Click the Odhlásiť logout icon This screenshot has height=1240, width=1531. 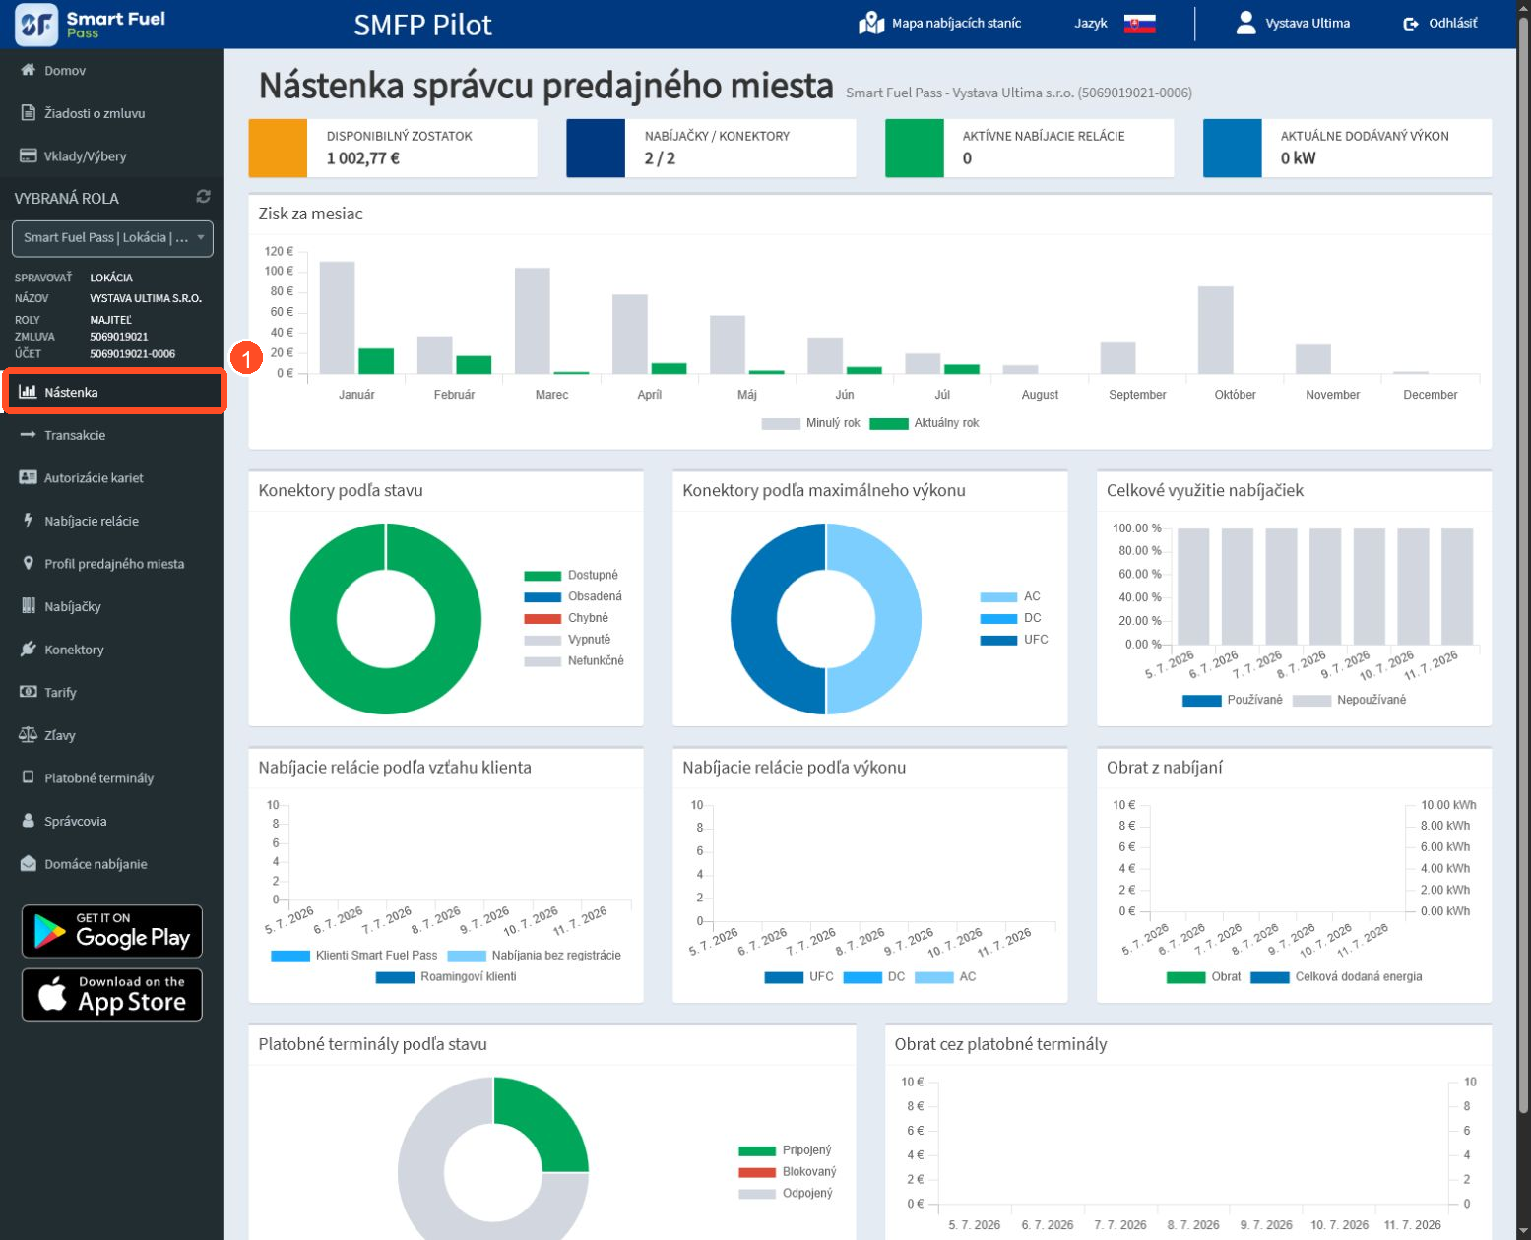(1411, 24)
